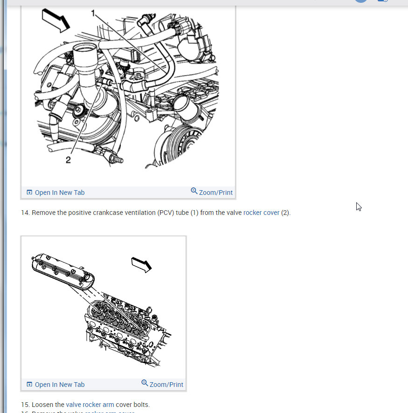Click step 15 text 'Loosen the'

click(48, 405)
